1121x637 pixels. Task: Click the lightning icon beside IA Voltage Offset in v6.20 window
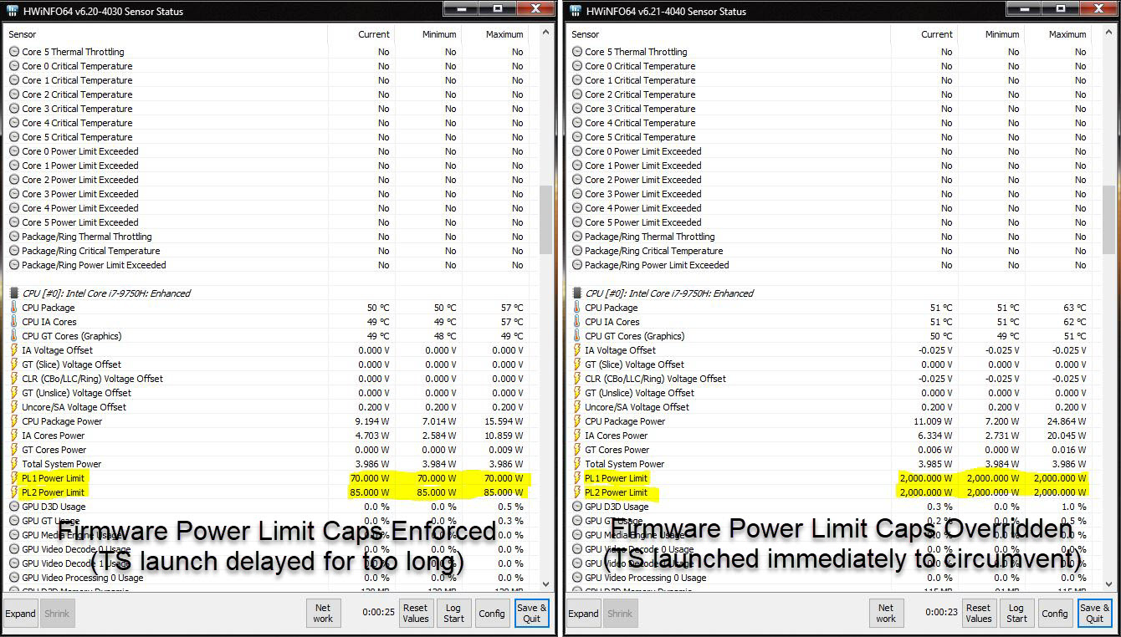[x=13, y=350]
